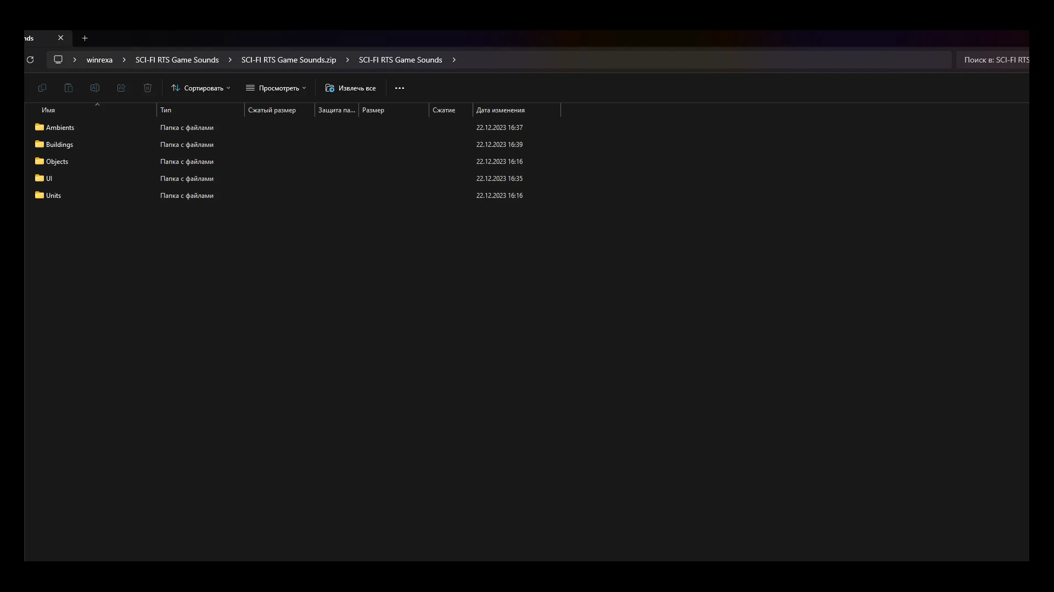
Task: Click the search field Поиск в
Action: pos(993,60)
